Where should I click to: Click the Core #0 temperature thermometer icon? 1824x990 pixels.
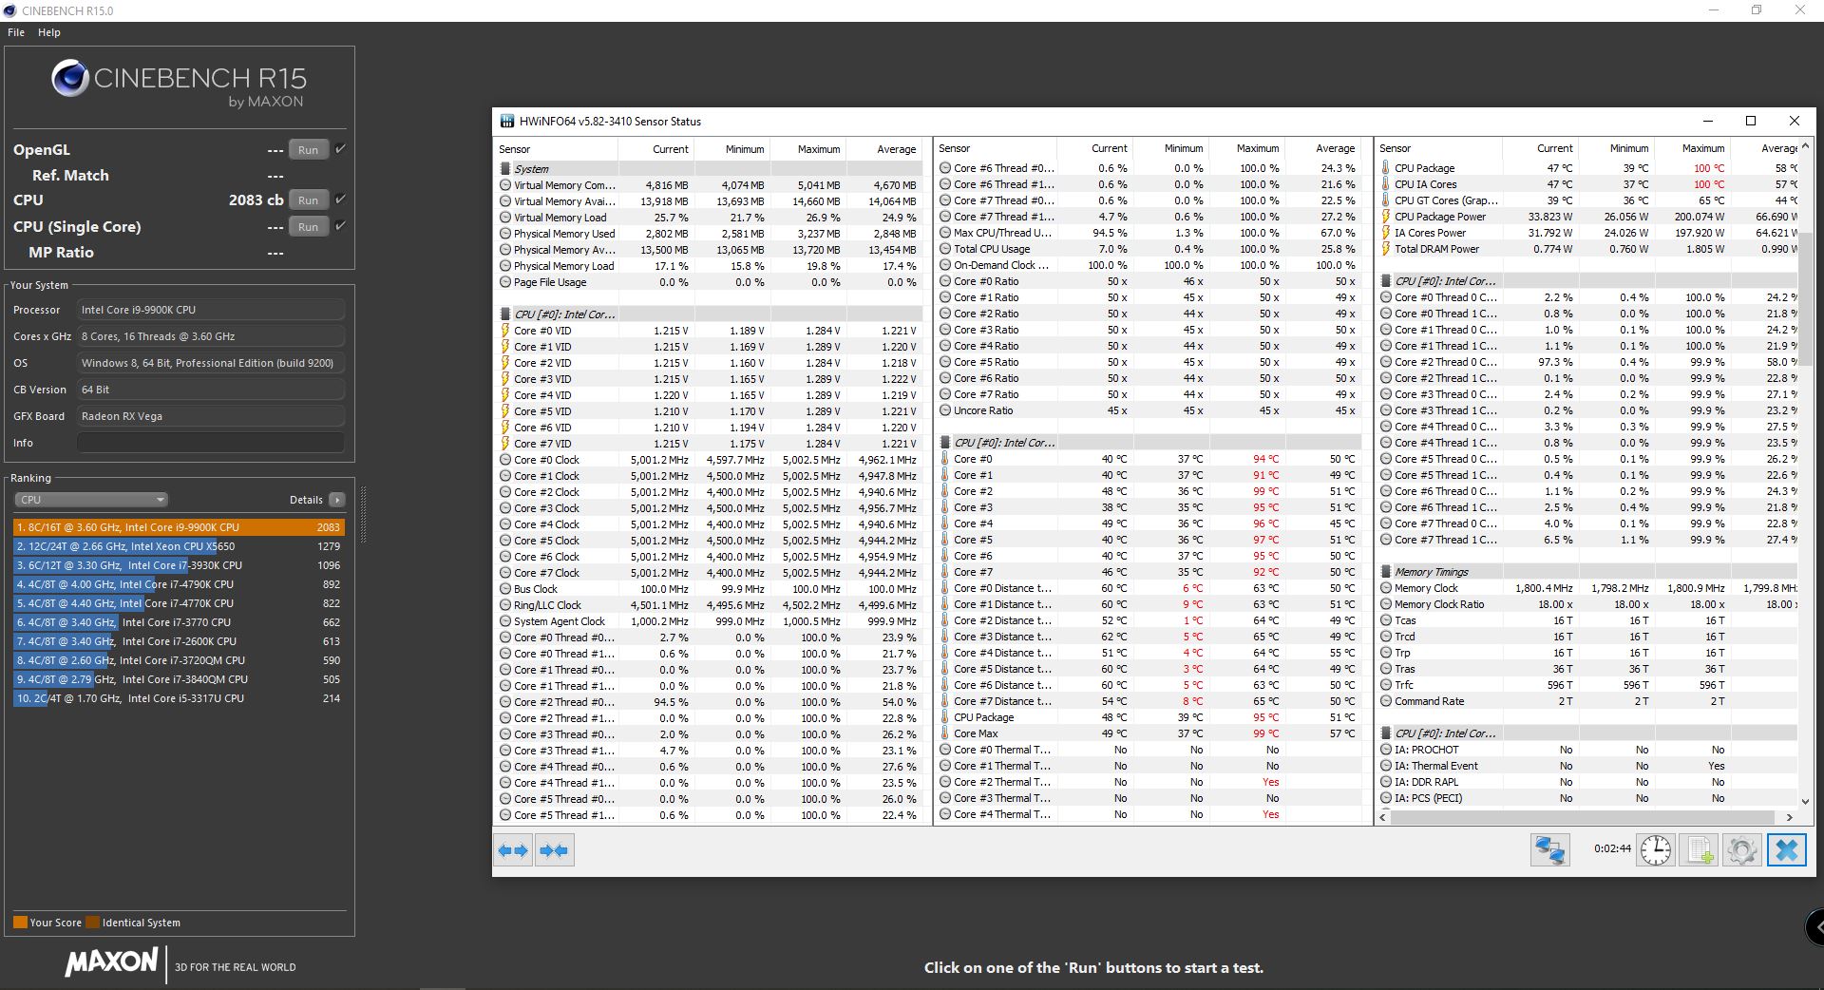945,459
